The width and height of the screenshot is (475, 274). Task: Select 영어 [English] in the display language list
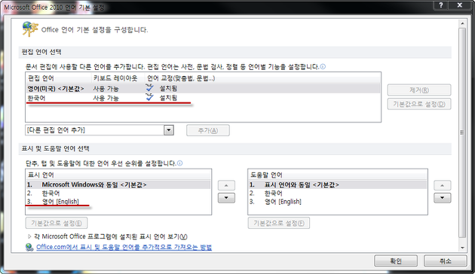[118, 202]
